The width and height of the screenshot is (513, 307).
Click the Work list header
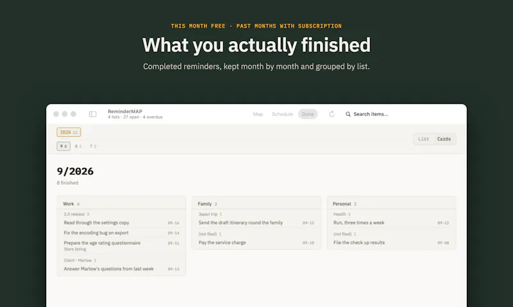click(x=121, y=204)
